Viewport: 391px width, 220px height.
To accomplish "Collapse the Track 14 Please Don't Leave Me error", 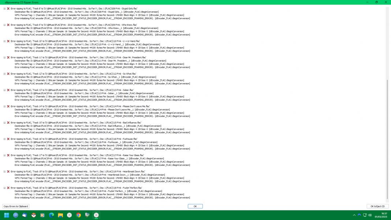I will 4,107.
